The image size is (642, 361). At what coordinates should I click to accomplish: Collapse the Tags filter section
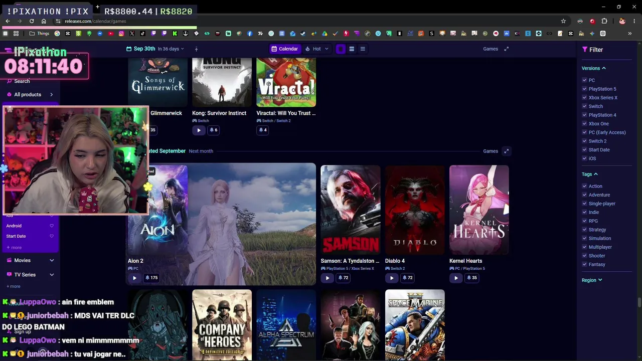point(590,174)
